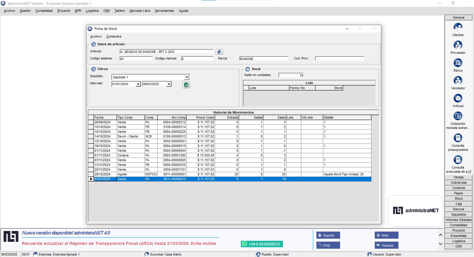
Task: Open Cotización moneda extranjera icon
Action: pyautogui.click(x=458, y=116)
